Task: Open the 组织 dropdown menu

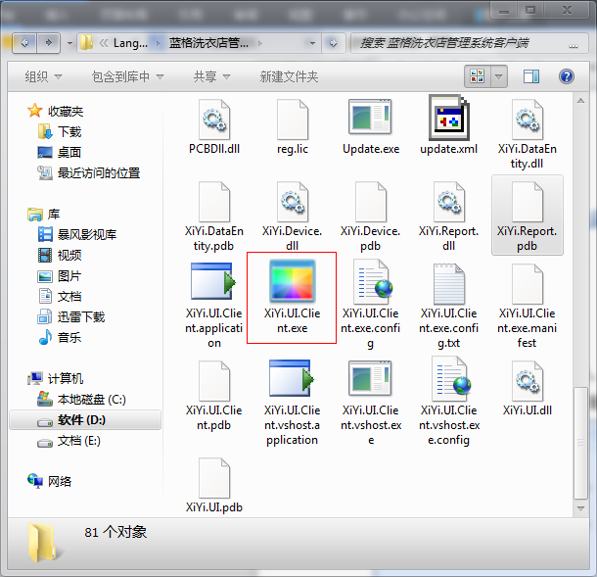Action: click(x=43, y=76)
